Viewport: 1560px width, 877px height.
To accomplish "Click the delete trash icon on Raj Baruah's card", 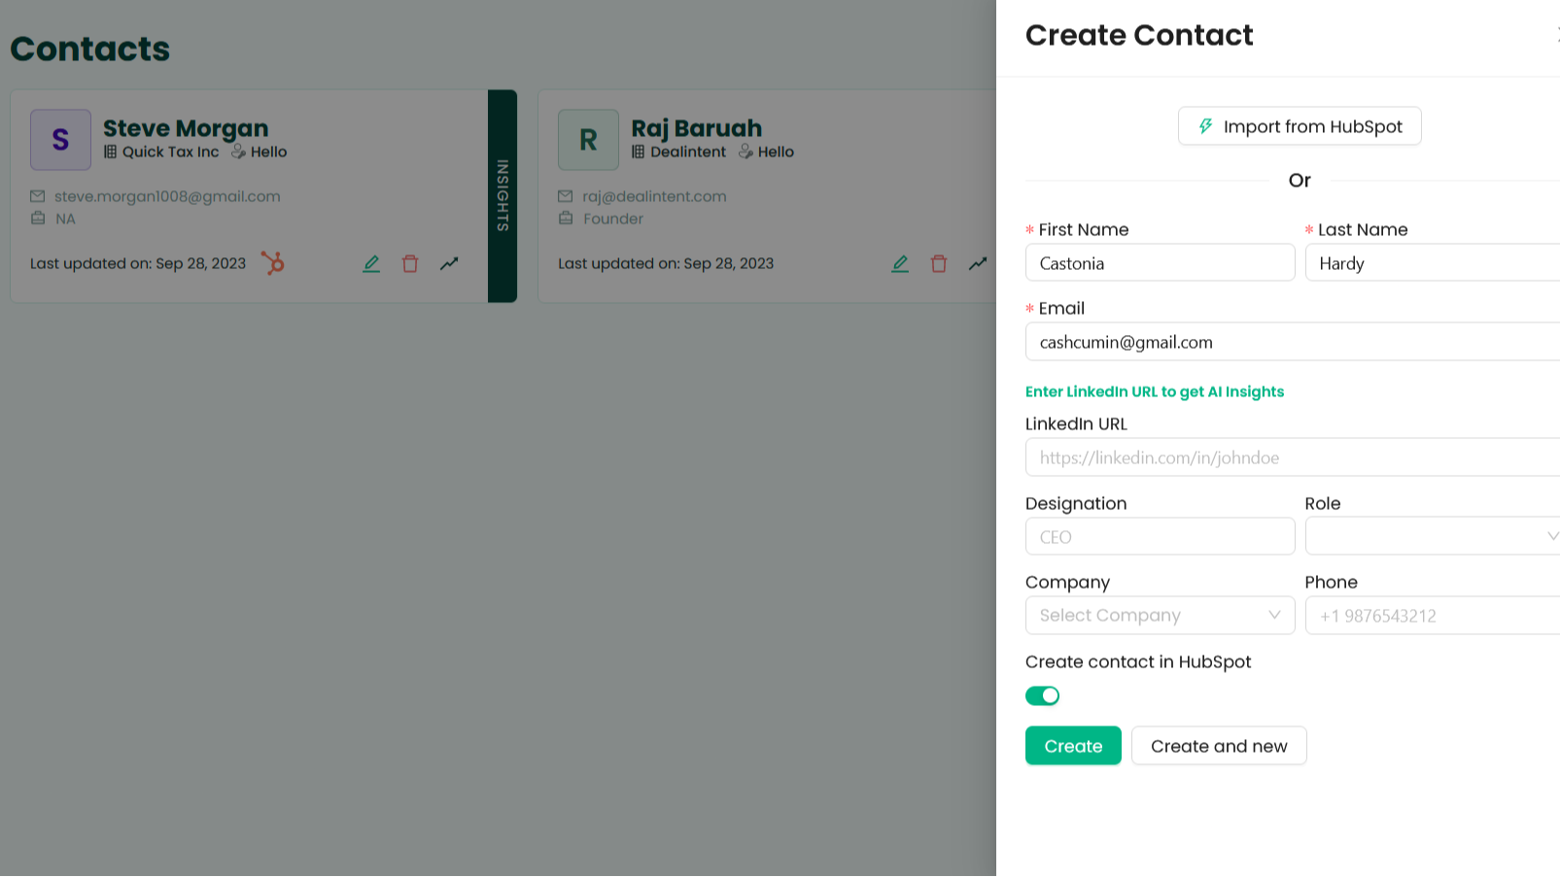I will coord(938,263).
